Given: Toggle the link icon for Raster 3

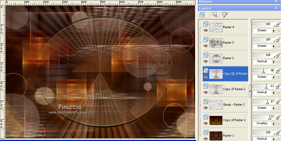Looking at the screenshot, I should point(278,40).
